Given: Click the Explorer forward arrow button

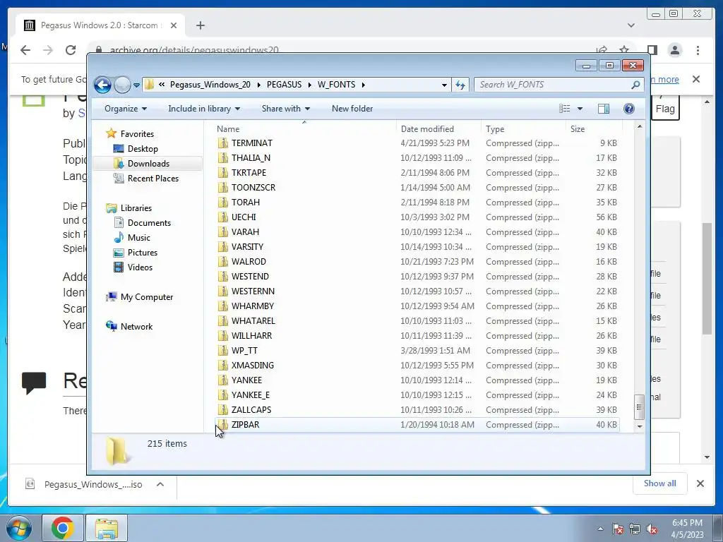Looking at the screenshot, I should [122, 85].
